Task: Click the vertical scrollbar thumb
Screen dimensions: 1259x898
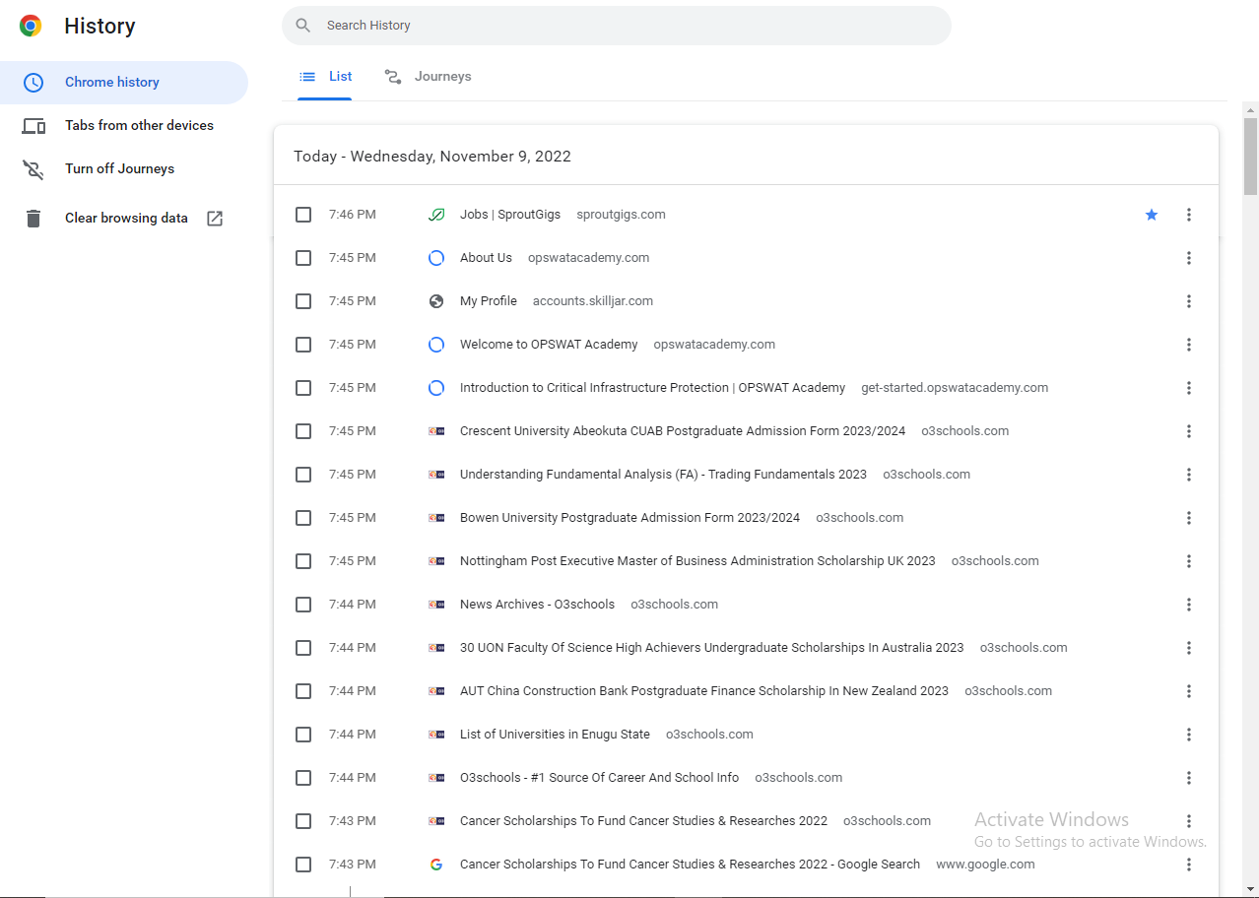Action: click(1250, 157)
